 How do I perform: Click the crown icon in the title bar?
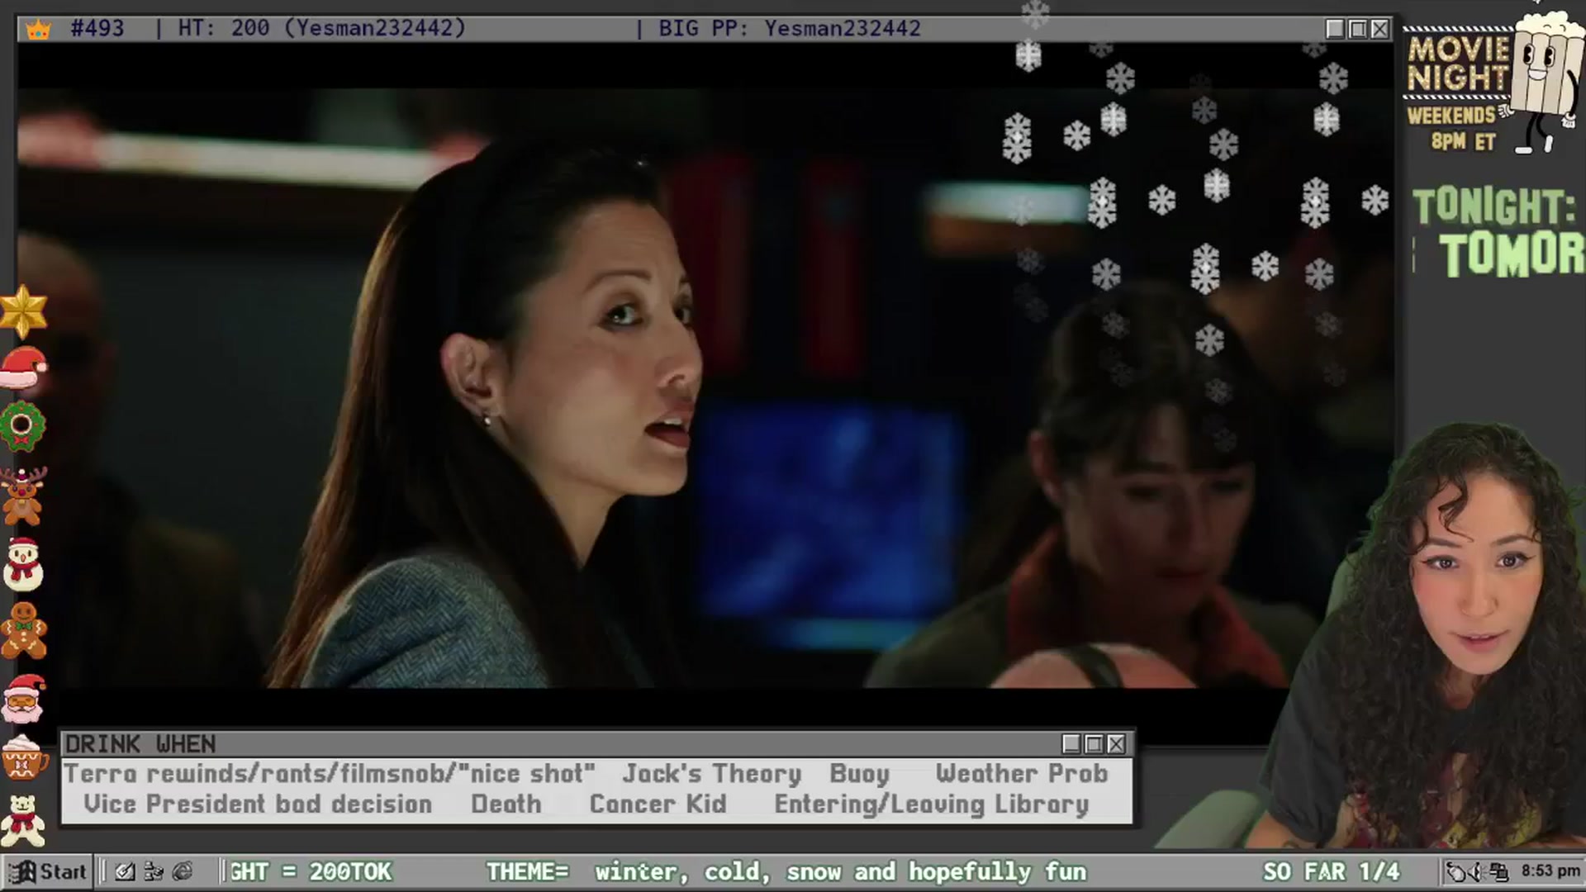click(39, 30)
